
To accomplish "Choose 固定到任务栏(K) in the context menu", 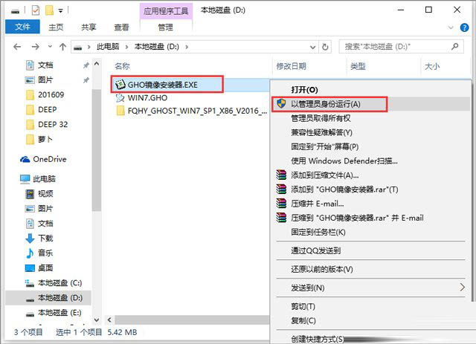I will tap(318, 233).
